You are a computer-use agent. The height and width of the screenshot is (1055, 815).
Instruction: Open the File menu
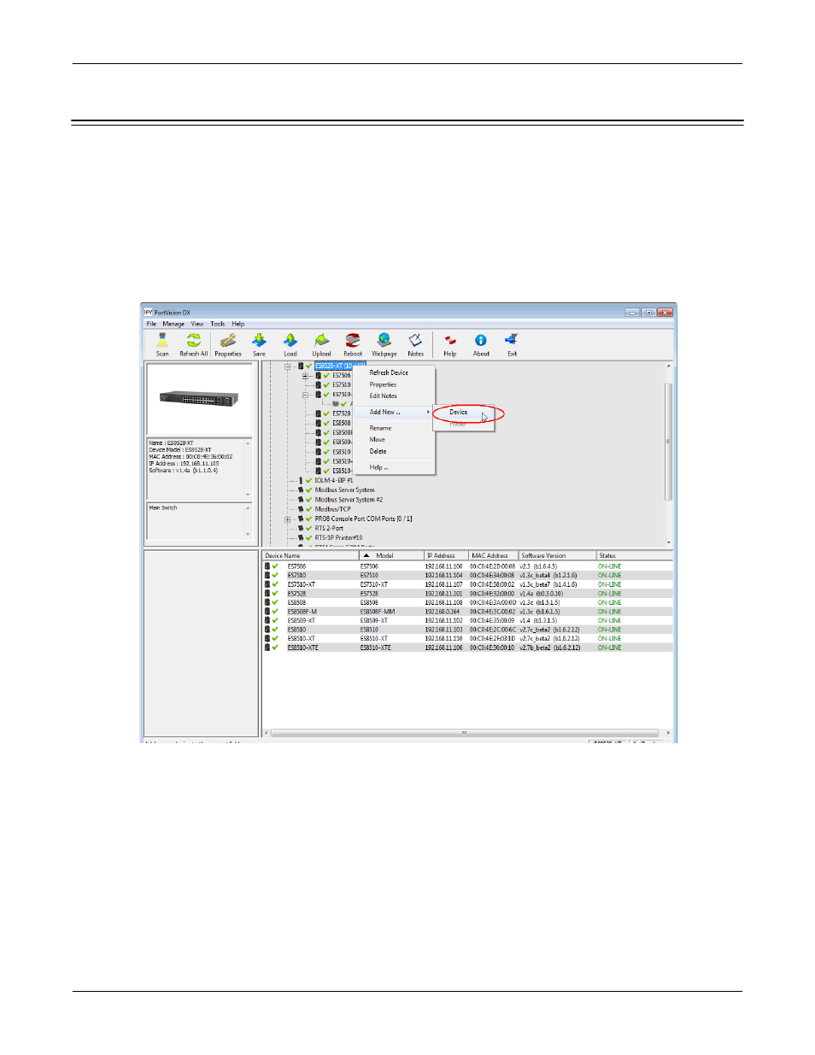pos(151,324)
